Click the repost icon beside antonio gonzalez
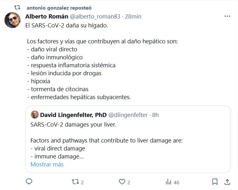The width and height of the screenshot is (238, 190). point(19,7)
